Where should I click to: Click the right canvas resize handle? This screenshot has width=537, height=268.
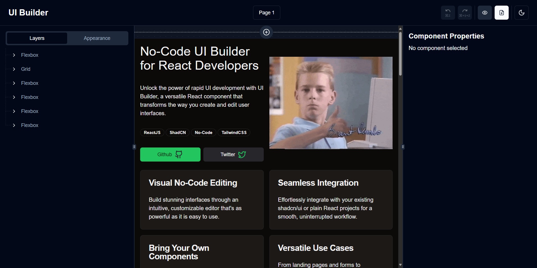click(403, 147)
